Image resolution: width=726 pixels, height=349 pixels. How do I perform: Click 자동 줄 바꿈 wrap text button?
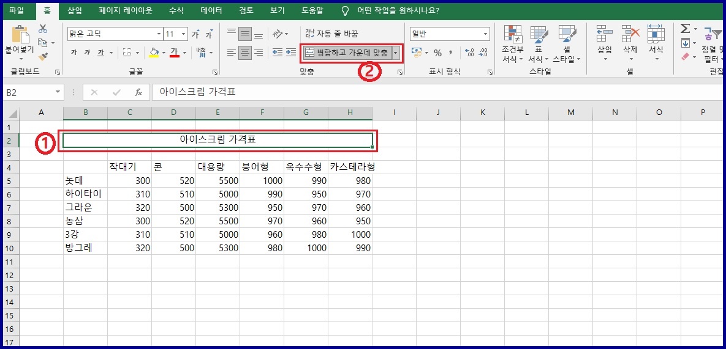point(331,34)
